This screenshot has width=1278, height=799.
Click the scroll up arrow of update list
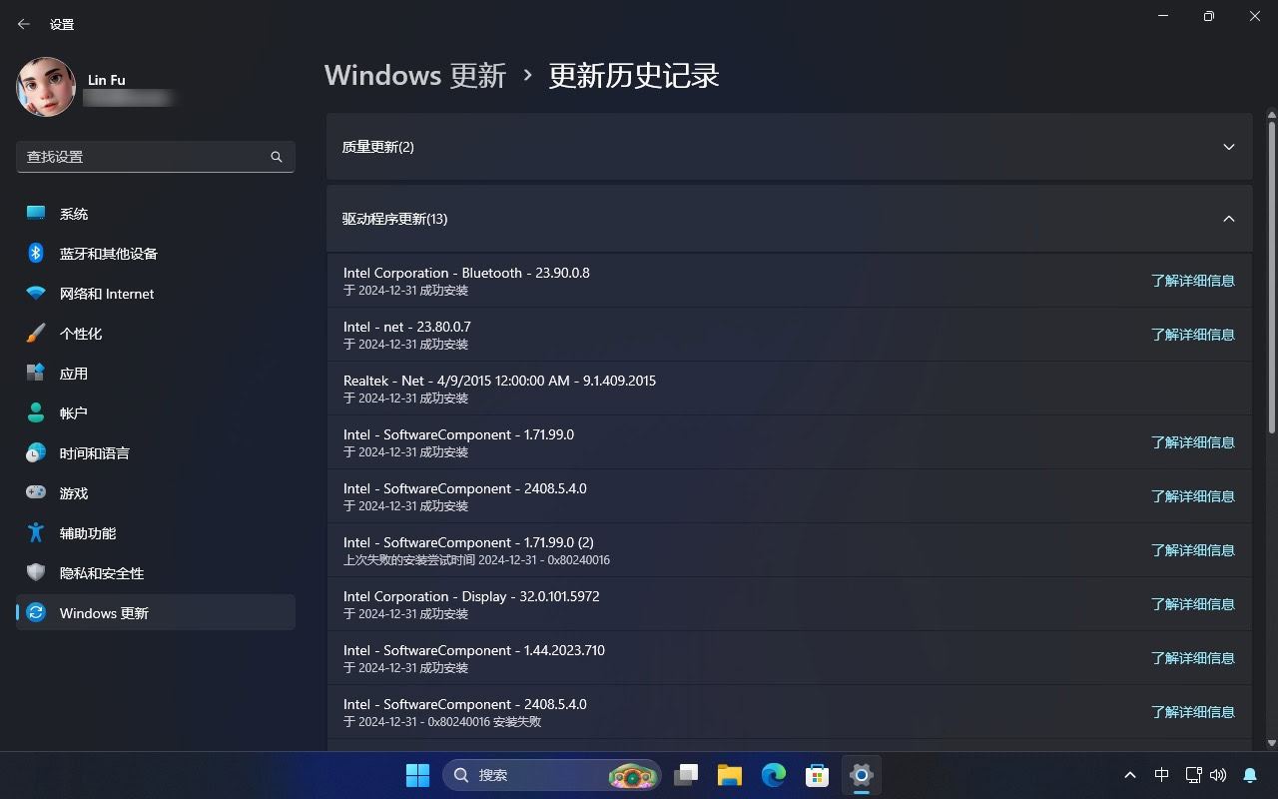tap(1272, 116)
